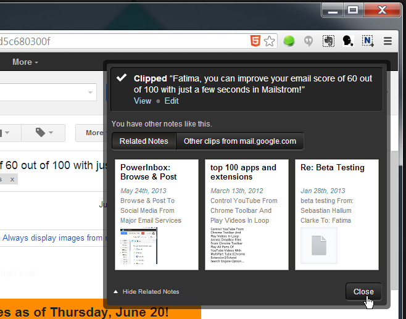Click the May 24th, 2013 date text
Screen dimensions: 406x319
click(143, 191)
